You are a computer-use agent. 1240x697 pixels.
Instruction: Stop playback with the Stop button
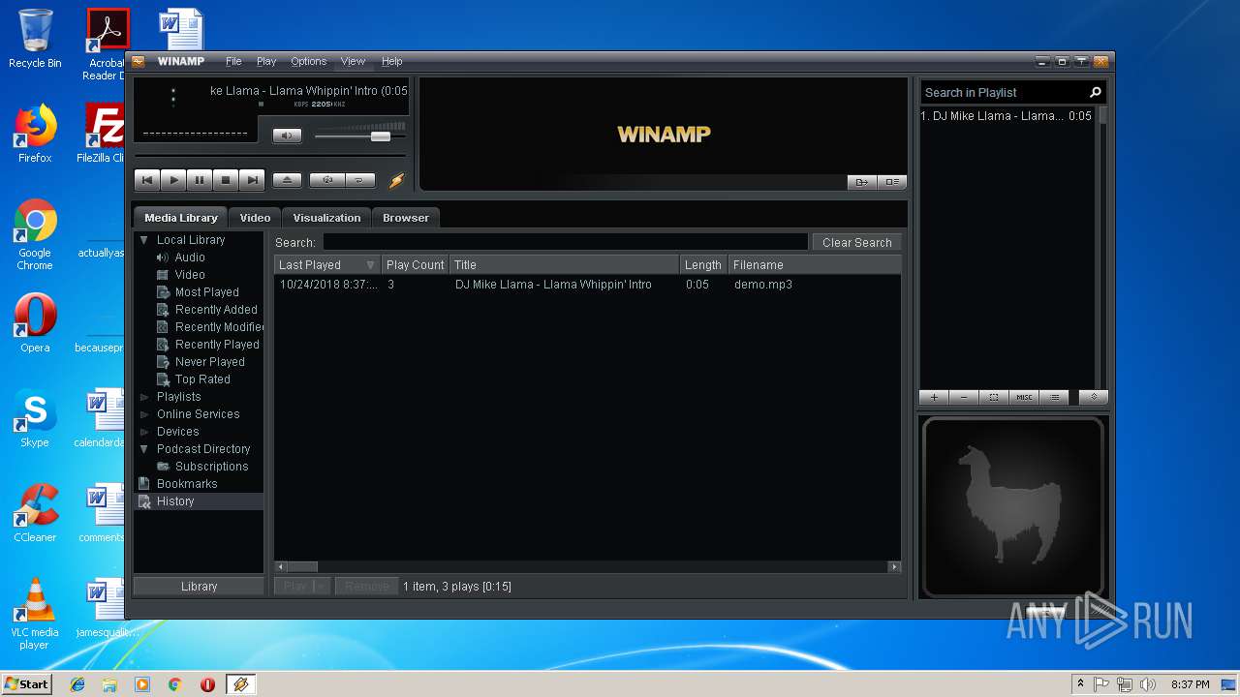pos(226,180)
